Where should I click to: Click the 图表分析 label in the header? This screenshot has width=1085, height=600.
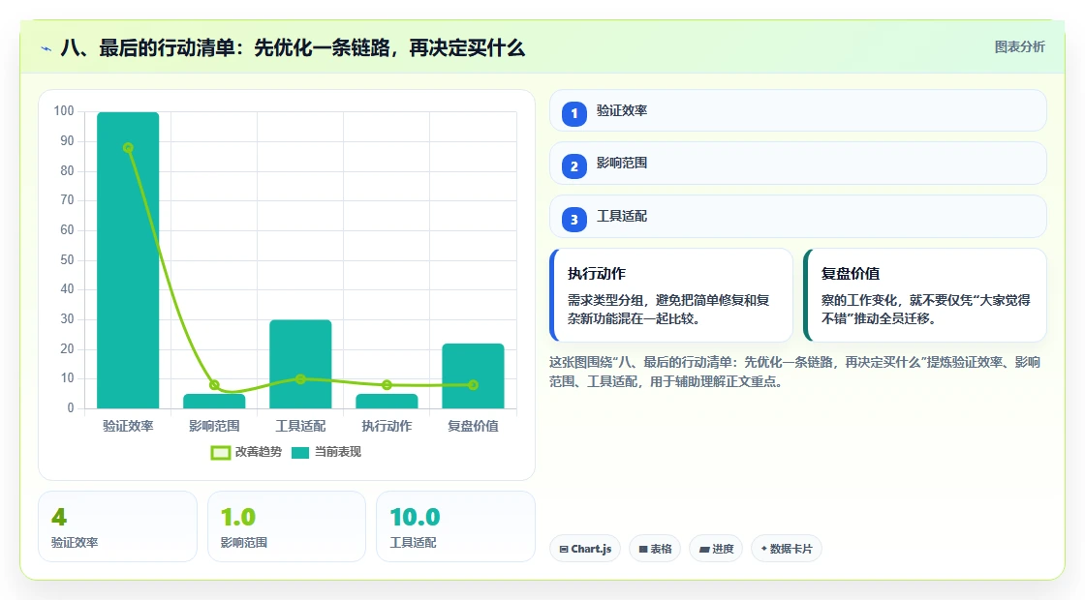tap(1019, 47)
